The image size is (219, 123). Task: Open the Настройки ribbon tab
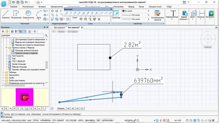click(118, 6)
